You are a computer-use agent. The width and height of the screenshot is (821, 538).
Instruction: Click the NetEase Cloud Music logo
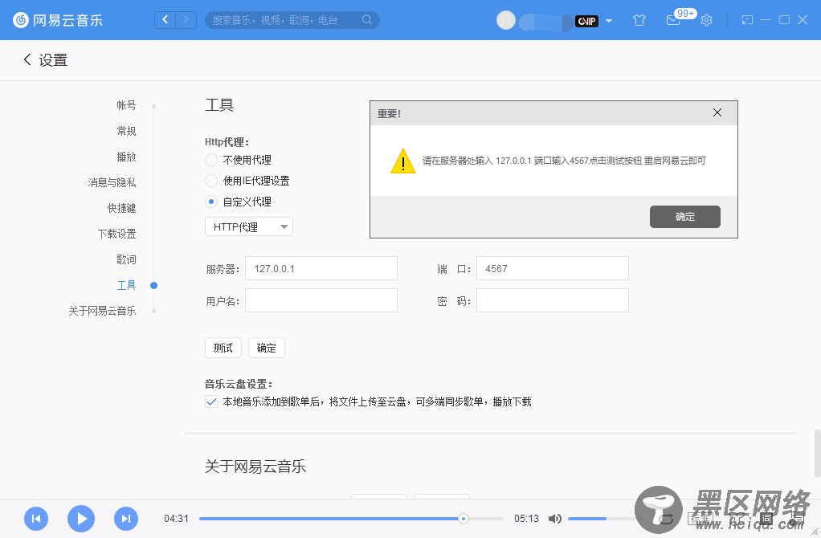[58, 20]
